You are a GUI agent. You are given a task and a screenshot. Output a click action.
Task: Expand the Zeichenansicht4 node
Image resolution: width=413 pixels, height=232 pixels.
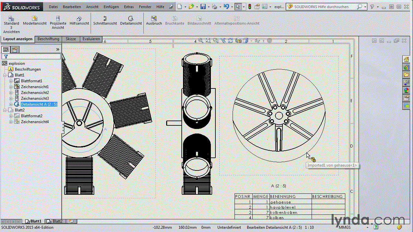(11, 122)
